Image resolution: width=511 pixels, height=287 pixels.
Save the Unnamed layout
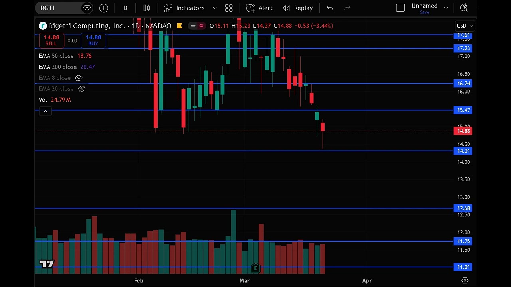424,12
